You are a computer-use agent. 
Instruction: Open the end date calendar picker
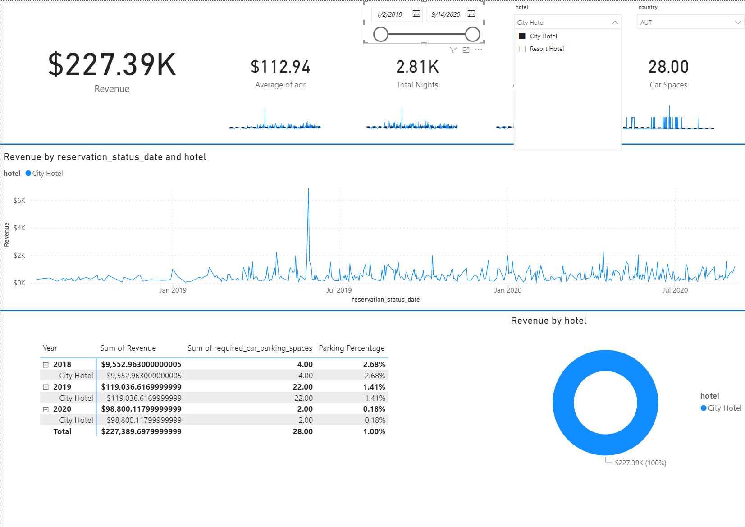pos(470,14)
